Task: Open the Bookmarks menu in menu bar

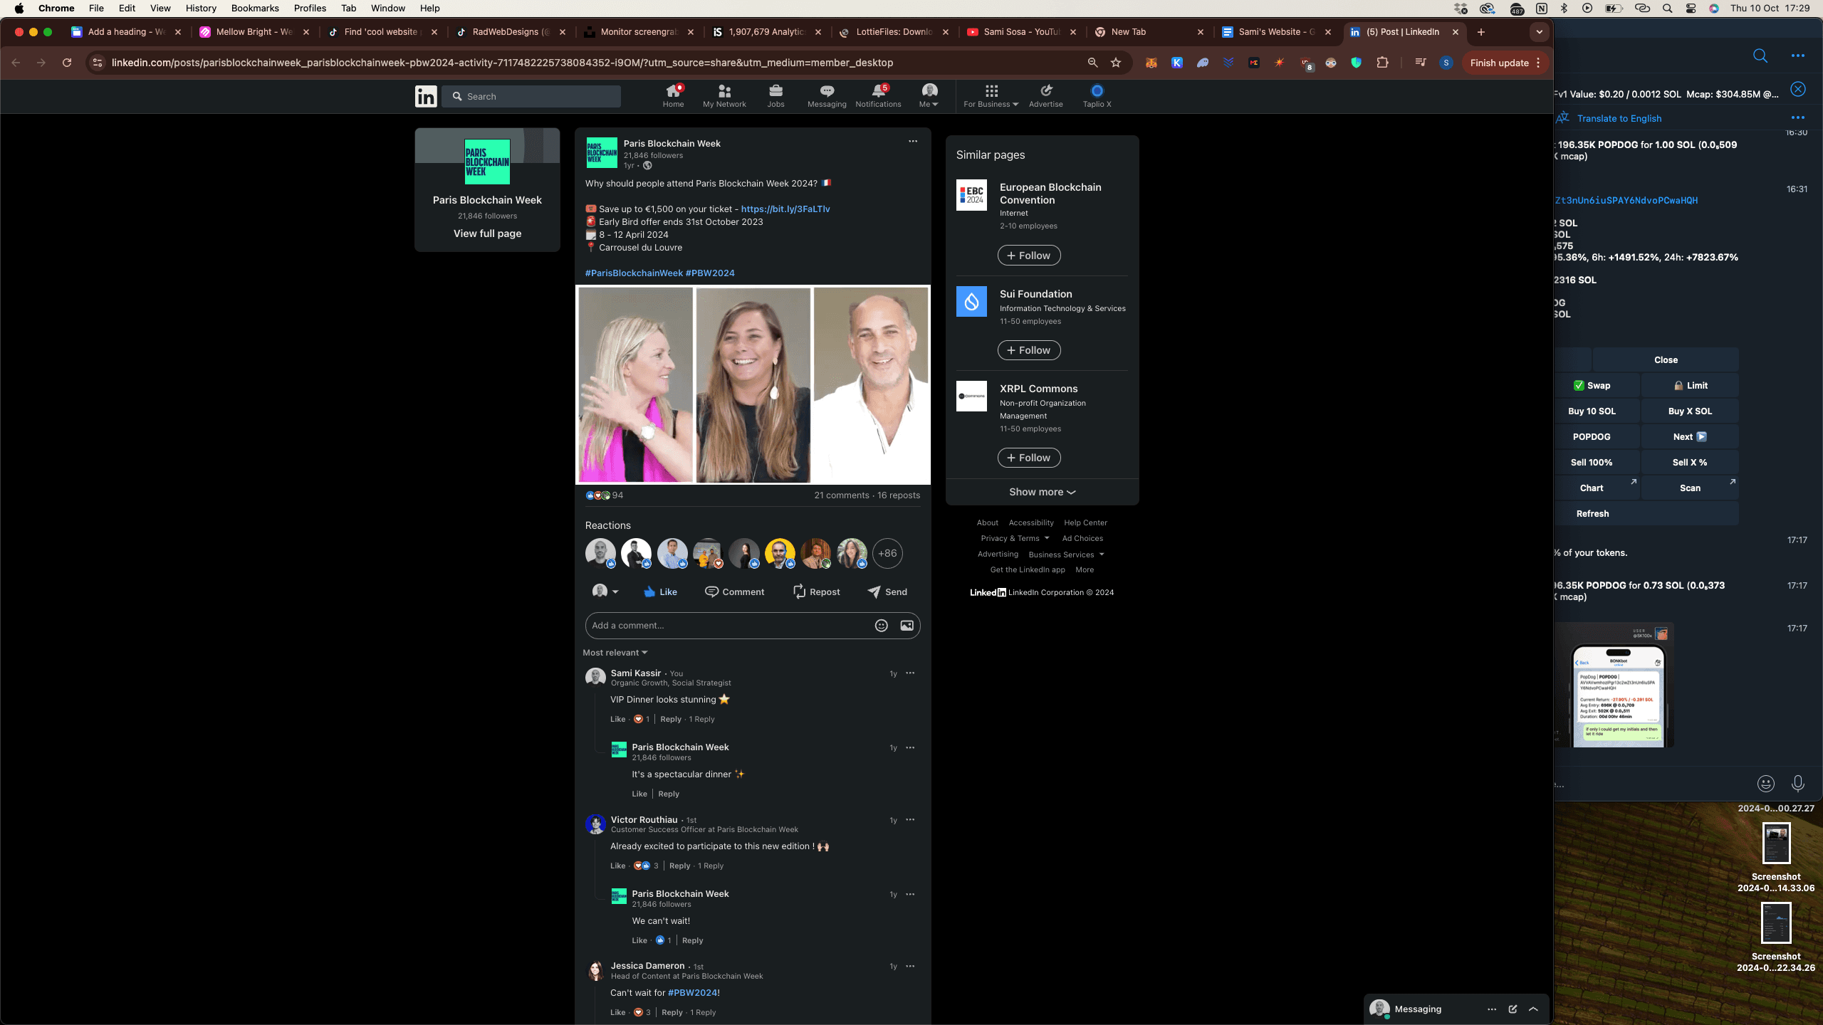Action: [x=254, y=8]
